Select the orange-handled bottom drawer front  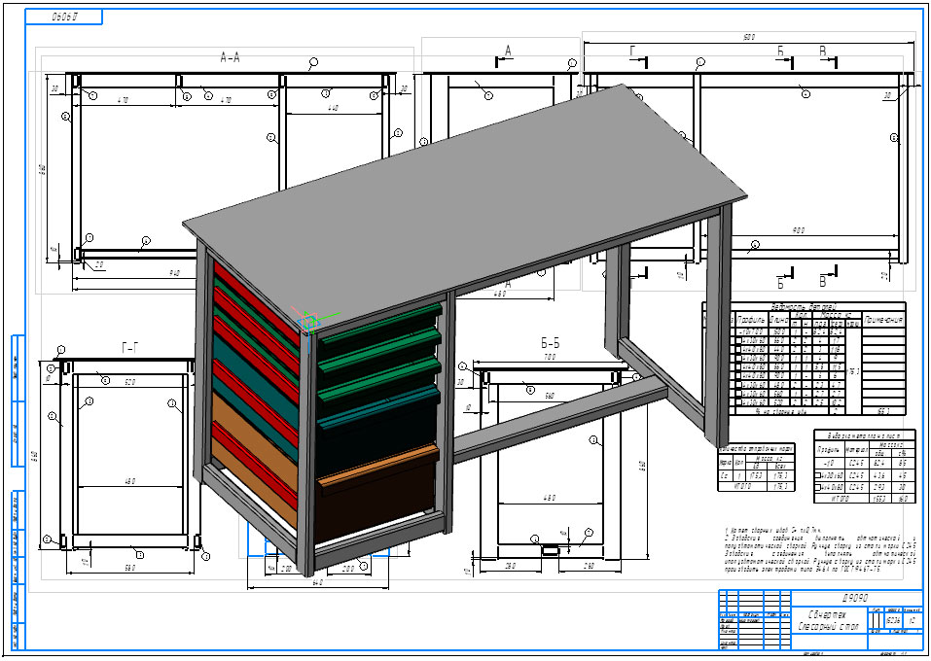tap(376, 496)
